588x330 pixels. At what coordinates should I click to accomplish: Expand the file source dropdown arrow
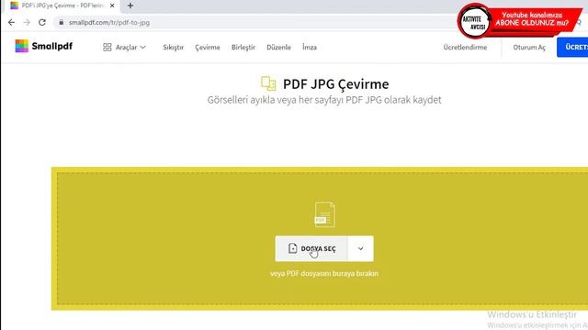(360, 248)
